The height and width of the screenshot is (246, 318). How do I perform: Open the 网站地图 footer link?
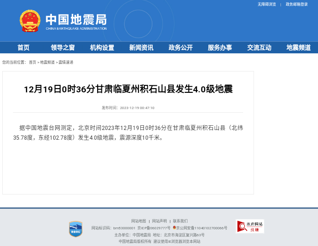point(138,221)
